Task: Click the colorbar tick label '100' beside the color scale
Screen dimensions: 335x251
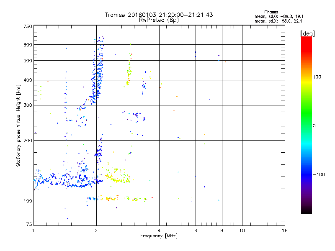Action: click(x=317, y=77)
